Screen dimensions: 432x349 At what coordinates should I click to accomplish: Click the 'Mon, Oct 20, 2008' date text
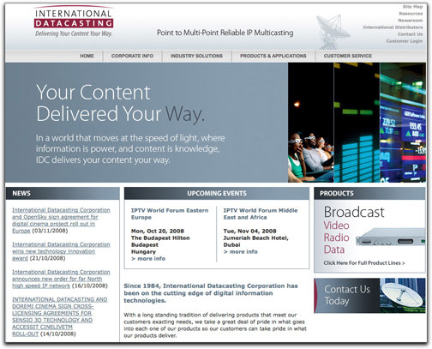(158, 231)
